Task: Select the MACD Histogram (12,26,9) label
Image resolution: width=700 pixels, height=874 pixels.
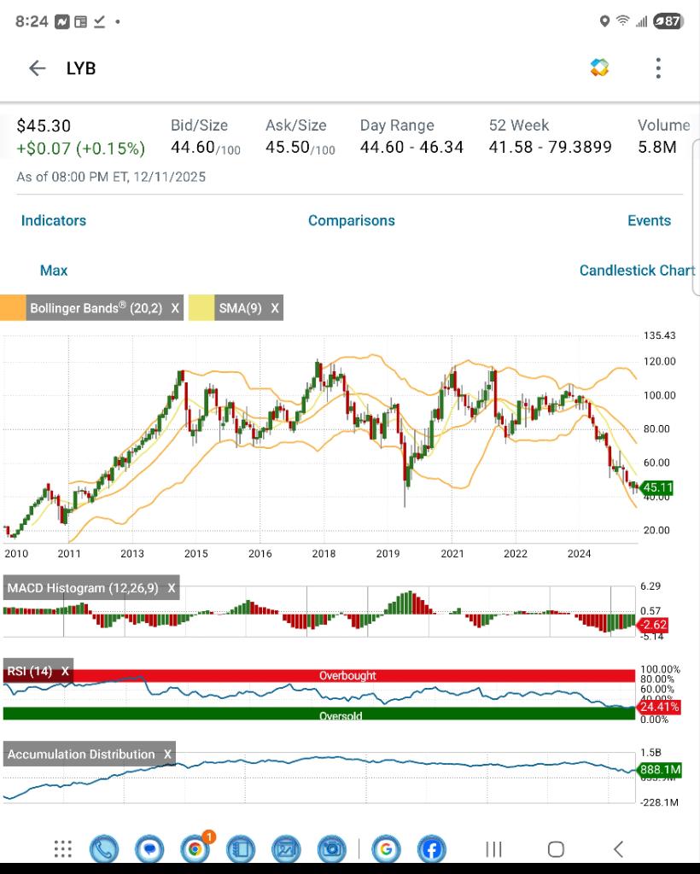Action: click(83, 588)
